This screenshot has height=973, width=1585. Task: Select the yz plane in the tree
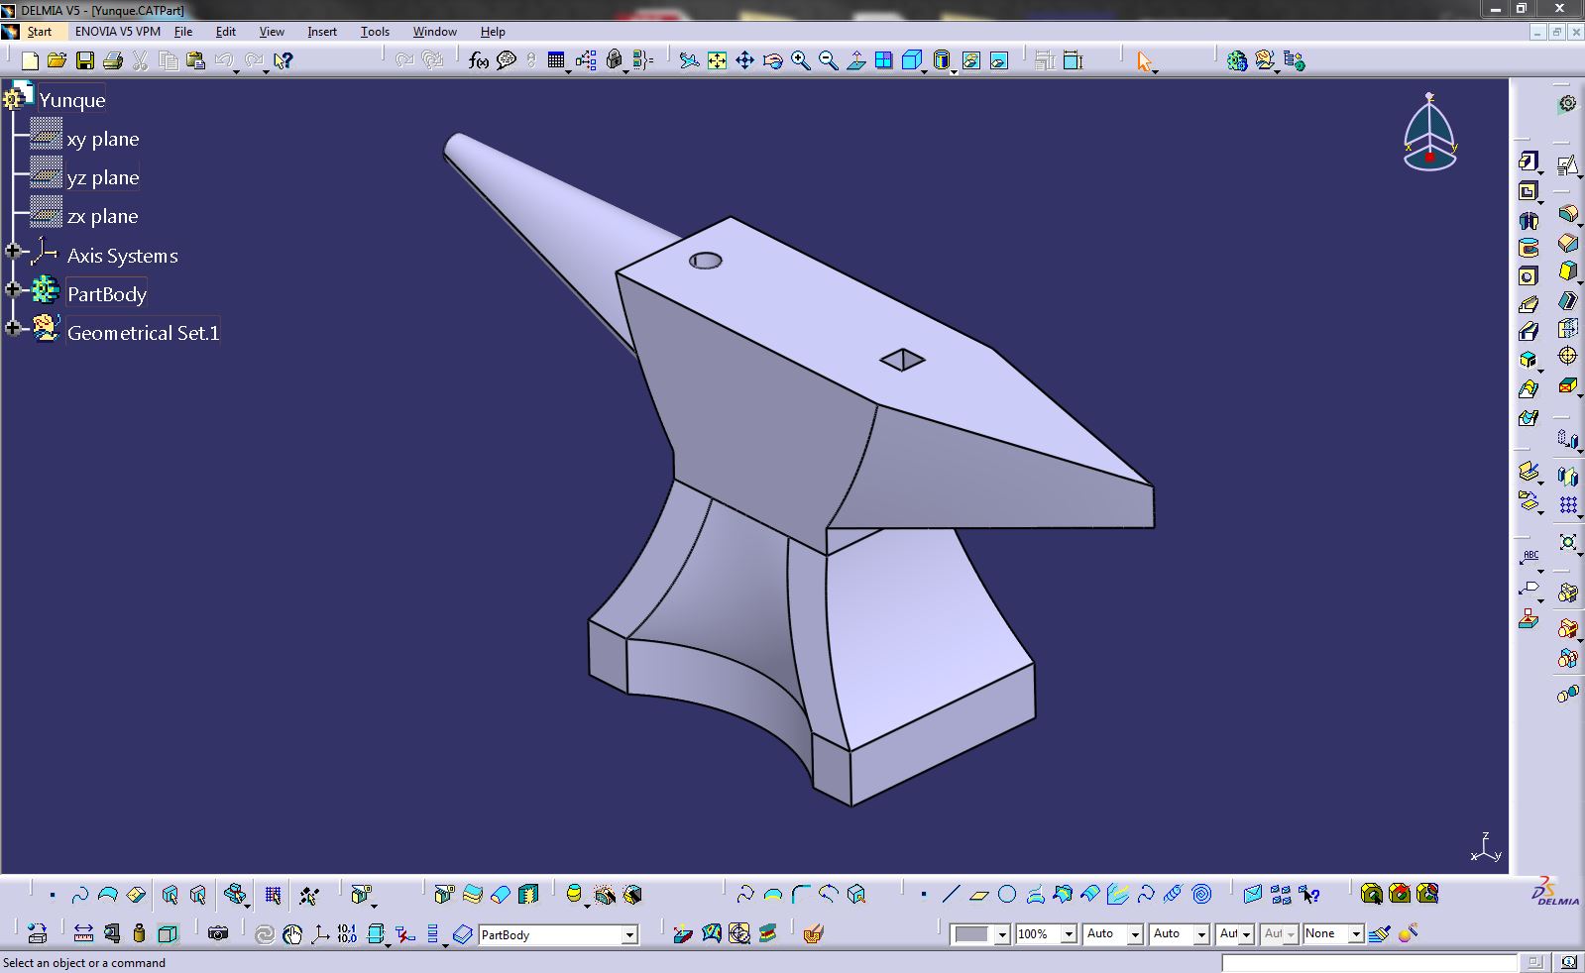click(x=103, y=177)
